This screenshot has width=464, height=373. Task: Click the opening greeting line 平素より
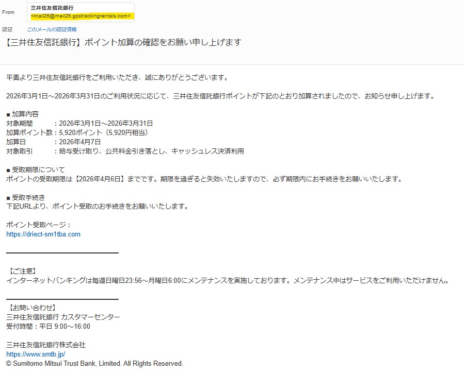point(117,78)
